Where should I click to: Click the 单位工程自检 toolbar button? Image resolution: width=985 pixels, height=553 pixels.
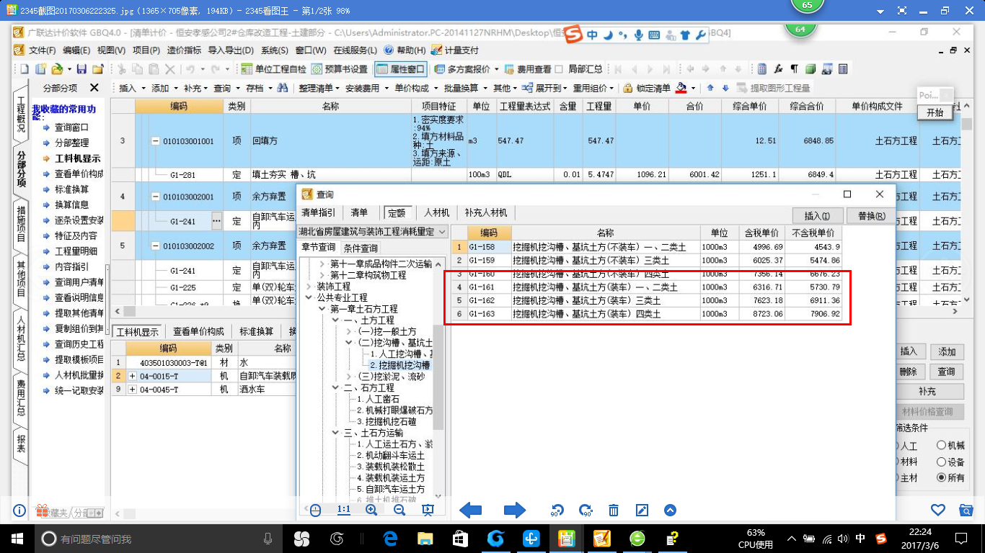[273, 69]
